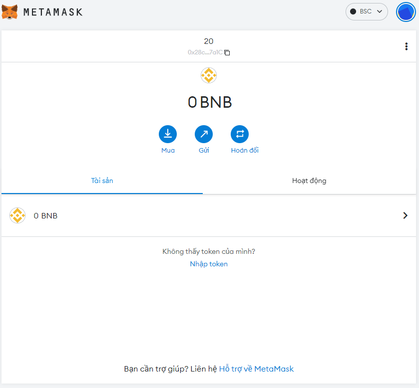This screenshot has height=388, width=419.
Task: Click the Hoán đổi swap icon
Action: pyautogui.click(x=240, y=134)
